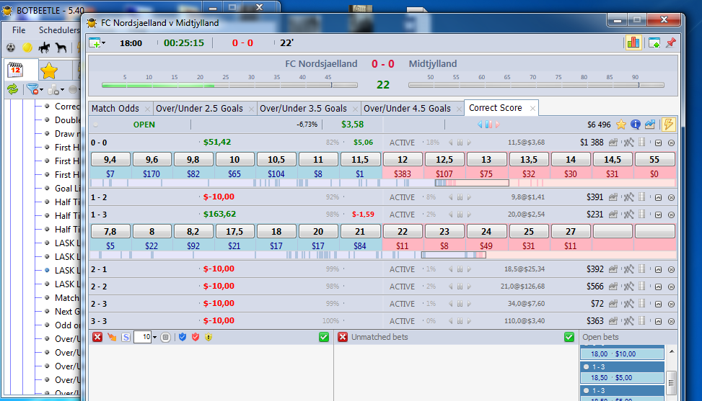Open the chart icon in 1 - 3 row
This screenshot has height=401, width=702.
[x=613, y=215]
